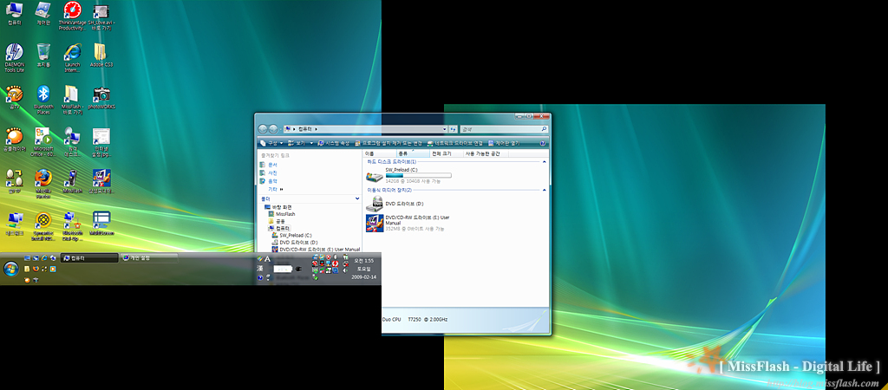Open MultiScreen desktop shortcut
Screen dimensions: 888x390
[x=101, y=224]
